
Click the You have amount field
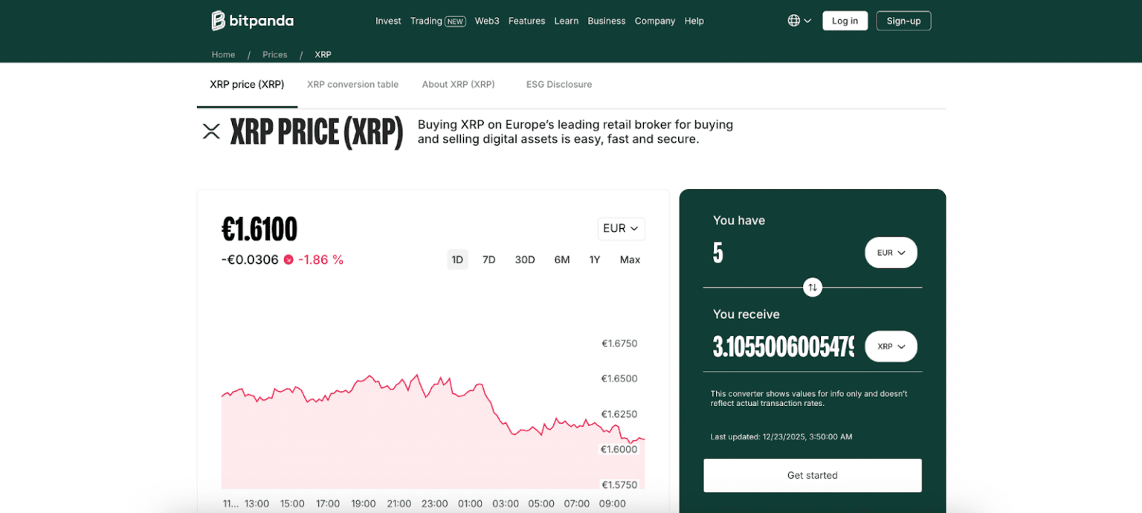[x=781, y=253]
